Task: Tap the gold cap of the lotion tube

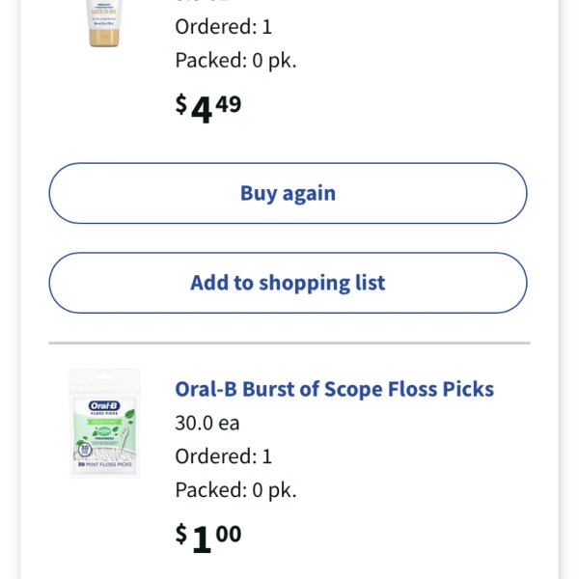Action: point(104,38)
